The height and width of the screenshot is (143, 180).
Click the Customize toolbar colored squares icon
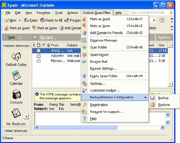point(84,90)
